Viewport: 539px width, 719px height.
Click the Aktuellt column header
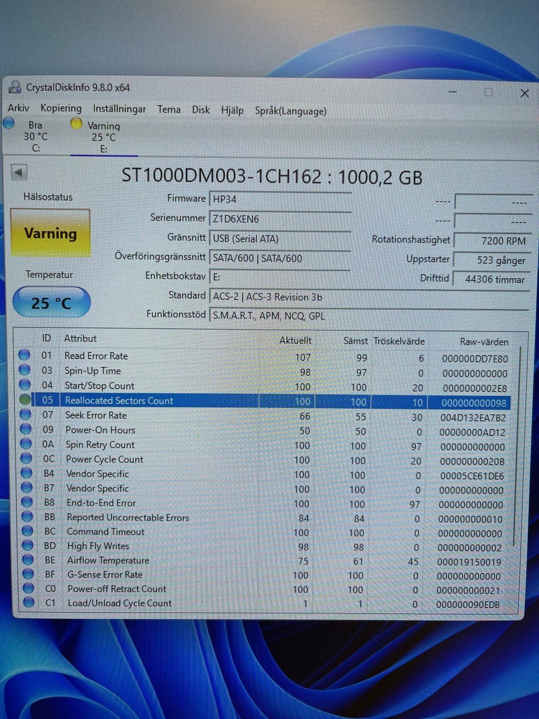[x=295, y=340]
